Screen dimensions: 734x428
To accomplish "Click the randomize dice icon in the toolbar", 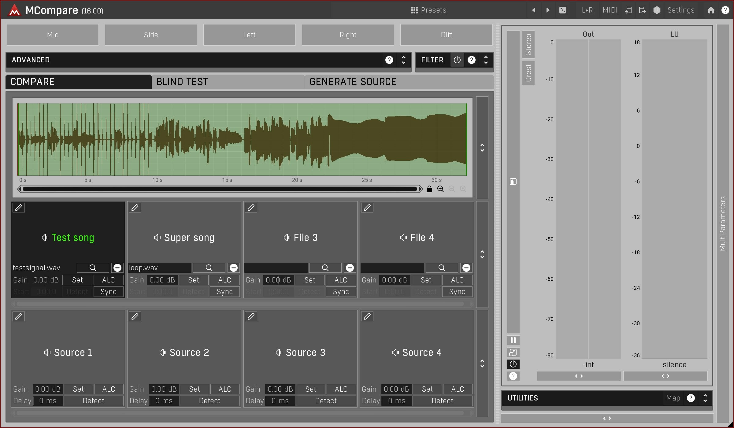I will tap(563, 10).
